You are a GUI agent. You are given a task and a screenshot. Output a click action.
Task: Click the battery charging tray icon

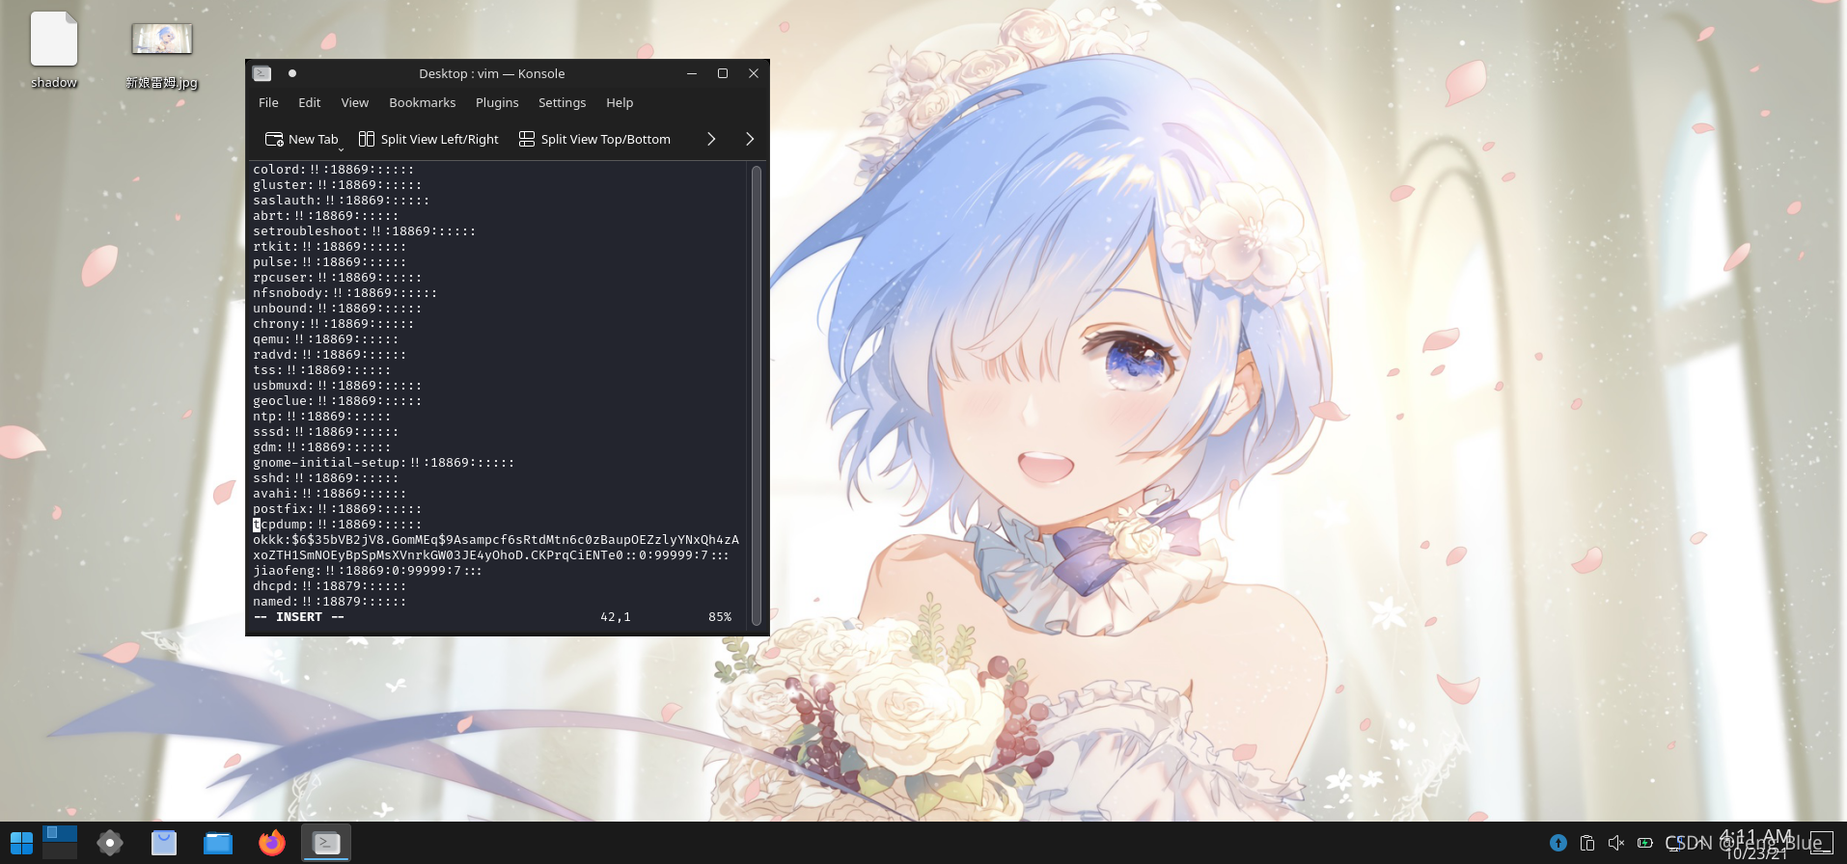click(x=1645, y=843)
